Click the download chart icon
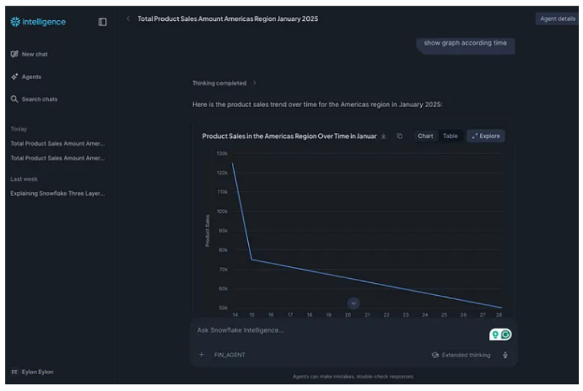 [383, 136]
